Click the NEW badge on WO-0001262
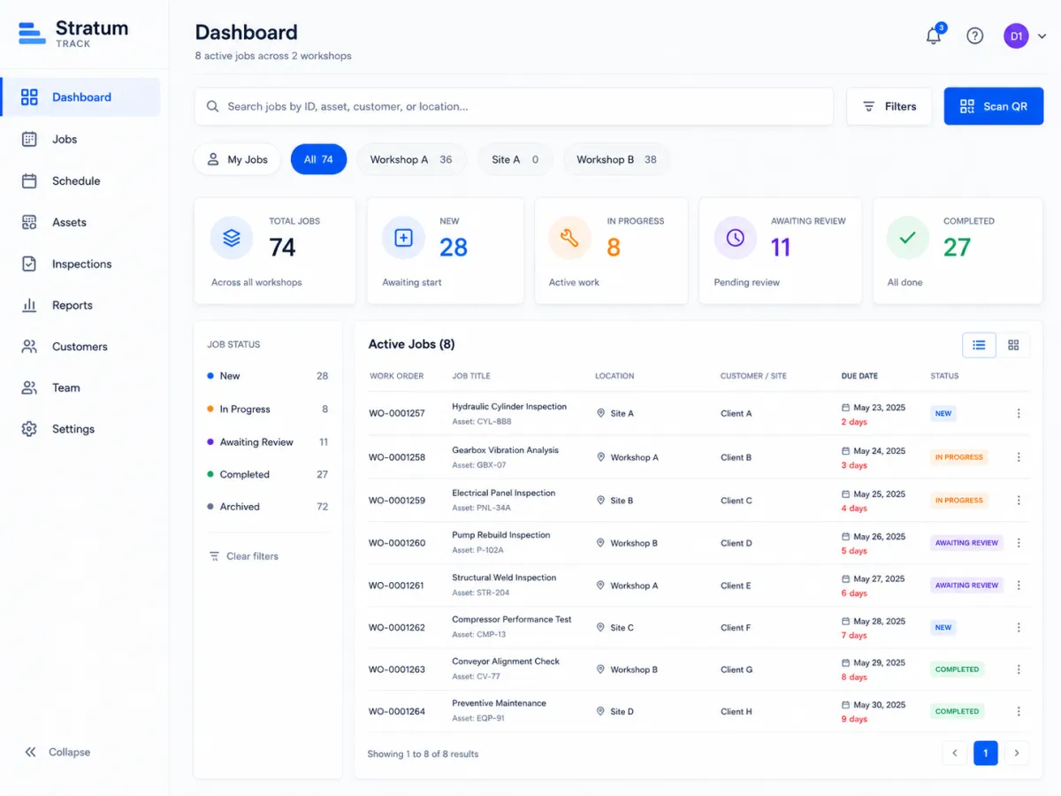The width and height of the screenshot is (1061, 796). [943, 627]
